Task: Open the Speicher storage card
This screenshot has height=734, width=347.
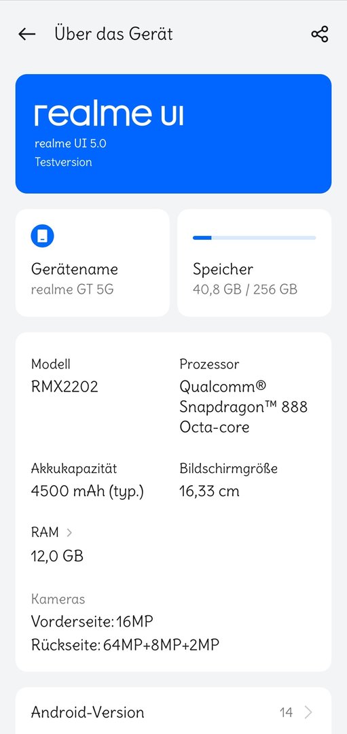Action: tap(255, 262)
